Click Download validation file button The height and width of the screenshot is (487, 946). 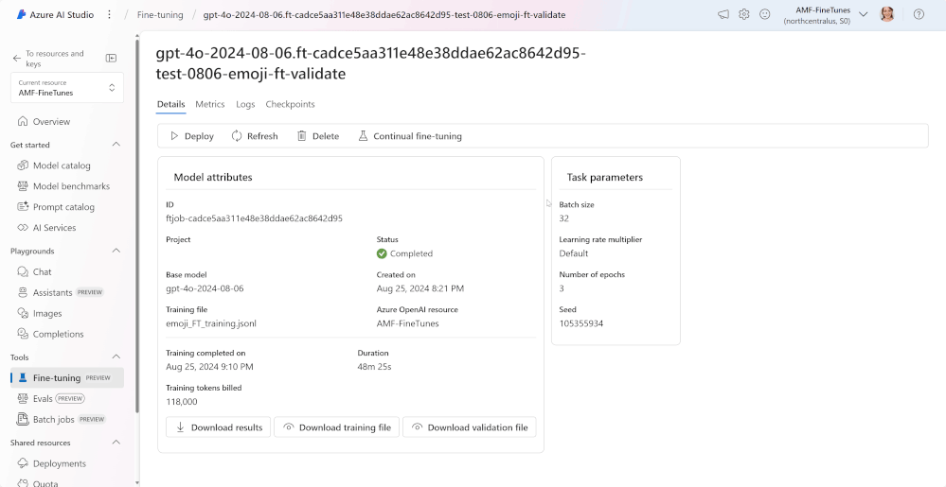click(470, 427)
